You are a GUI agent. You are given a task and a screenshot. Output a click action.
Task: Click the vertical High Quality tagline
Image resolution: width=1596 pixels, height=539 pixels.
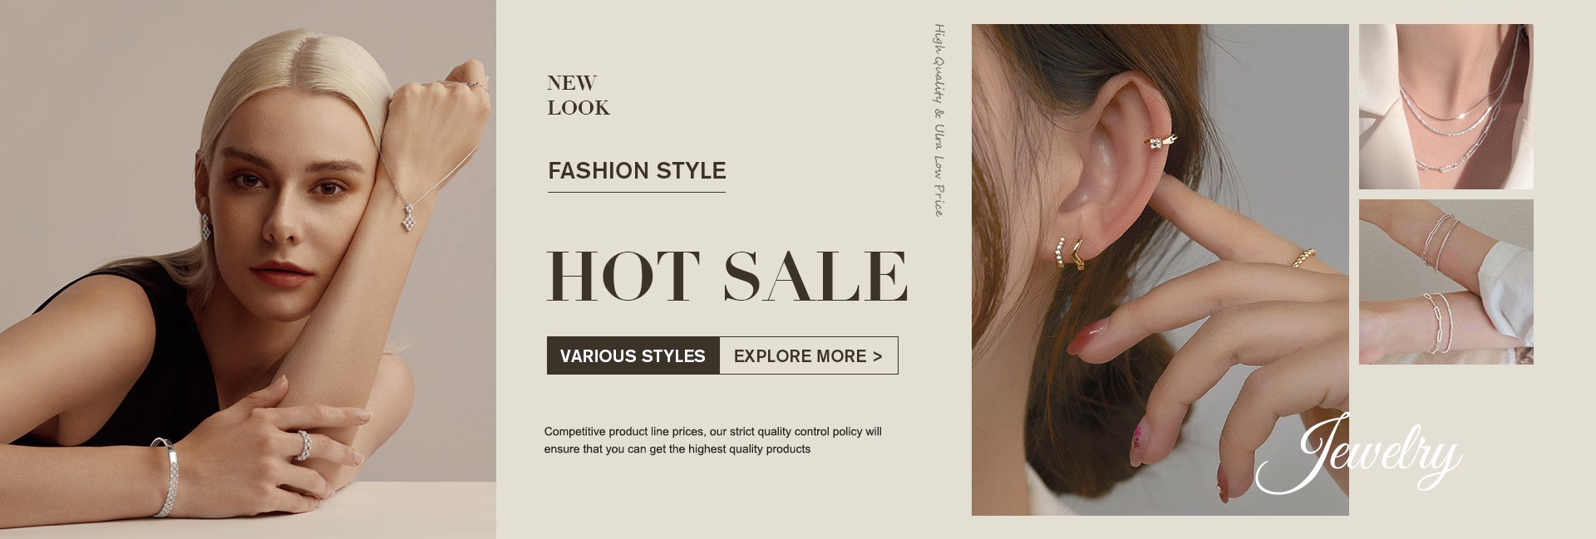coord(938,120)
